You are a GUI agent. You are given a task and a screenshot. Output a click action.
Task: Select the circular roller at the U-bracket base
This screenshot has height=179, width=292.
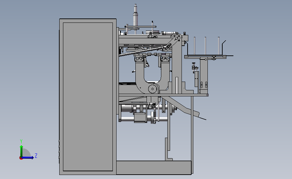[153, 89]
